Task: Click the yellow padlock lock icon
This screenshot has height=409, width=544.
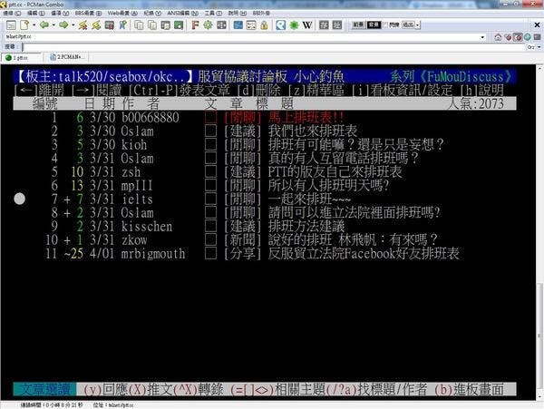Action: 265,25
